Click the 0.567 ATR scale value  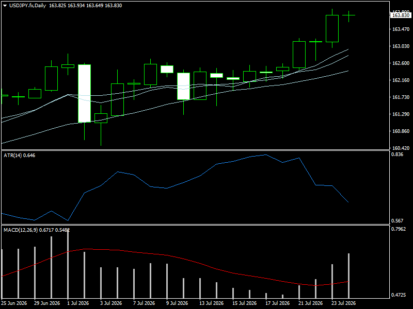[397, 221]
